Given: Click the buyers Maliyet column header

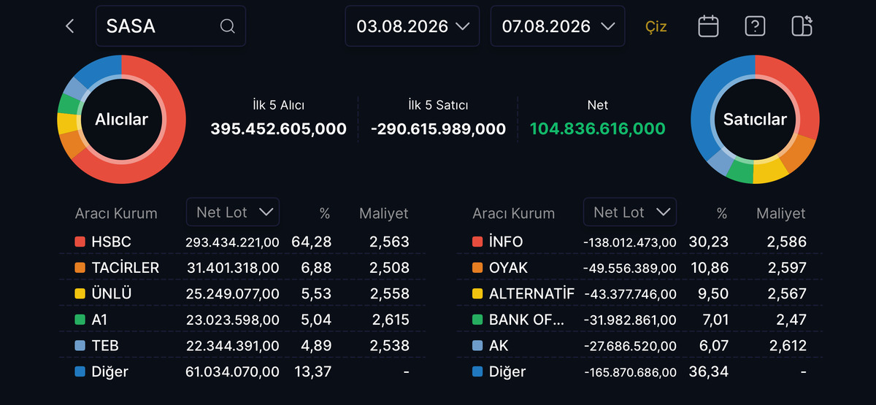Looking at the screenshot, I should 384,213.
